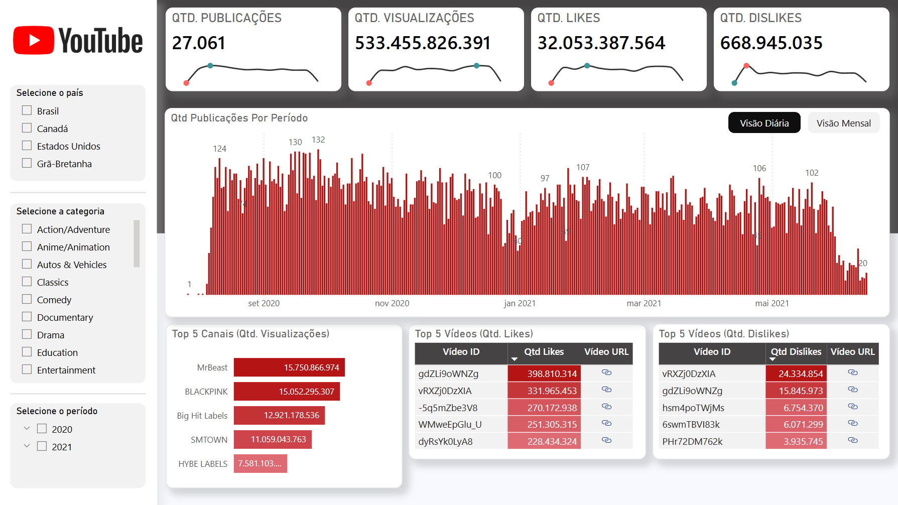Expand the 2020 period tree node
The image size is (898, 505).
27,429
